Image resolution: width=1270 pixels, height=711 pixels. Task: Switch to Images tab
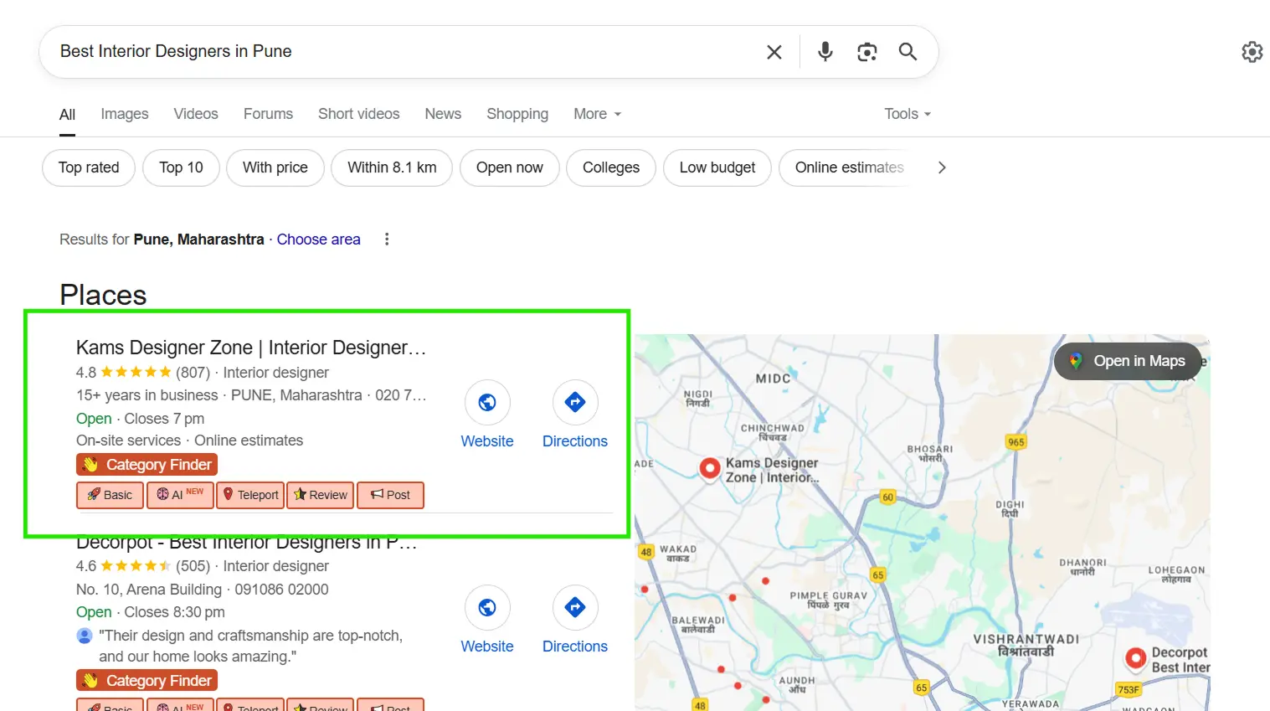point(125,114)
